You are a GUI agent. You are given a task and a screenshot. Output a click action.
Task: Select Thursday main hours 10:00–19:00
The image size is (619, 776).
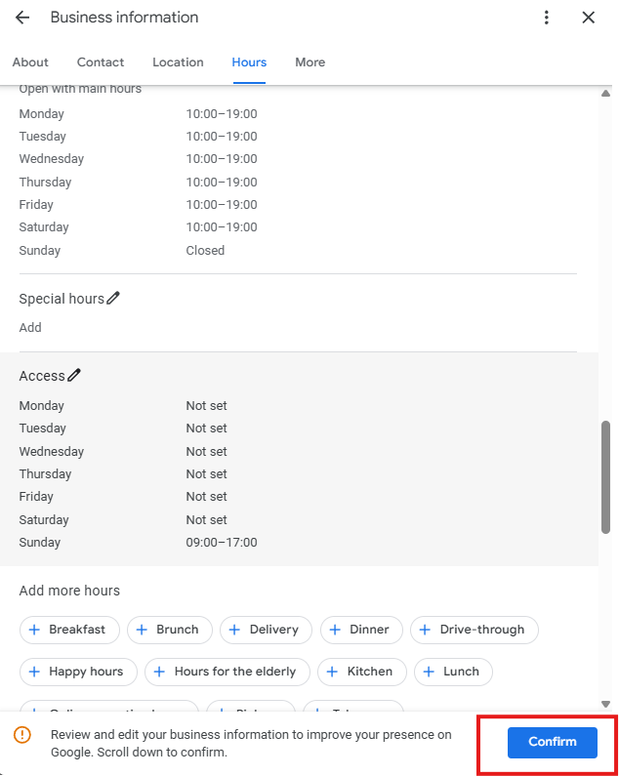(x=222, y=183)
